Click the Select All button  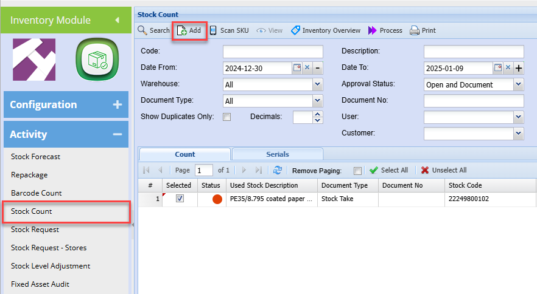pos(388,171)
